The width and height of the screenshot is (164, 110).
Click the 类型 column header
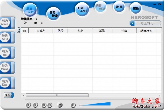coord(102,31)
